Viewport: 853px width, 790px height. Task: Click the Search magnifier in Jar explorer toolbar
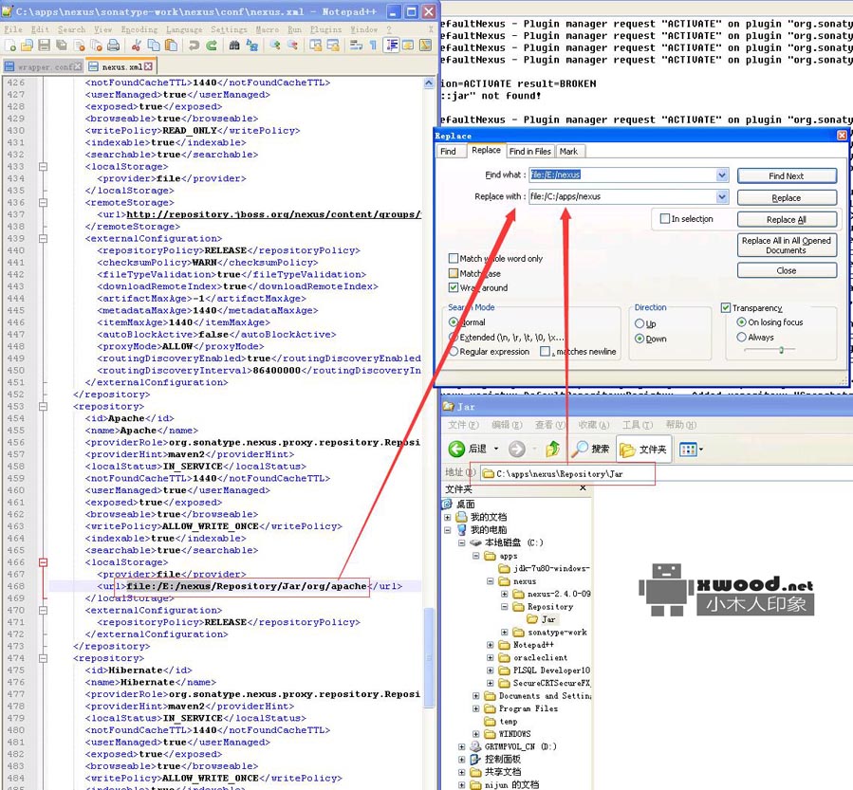coord(592,450)
